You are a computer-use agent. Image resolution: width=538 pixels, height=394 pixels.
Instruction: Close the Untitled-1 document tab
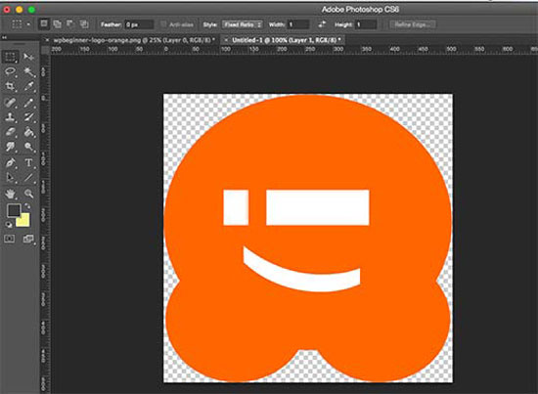(226, 40)
